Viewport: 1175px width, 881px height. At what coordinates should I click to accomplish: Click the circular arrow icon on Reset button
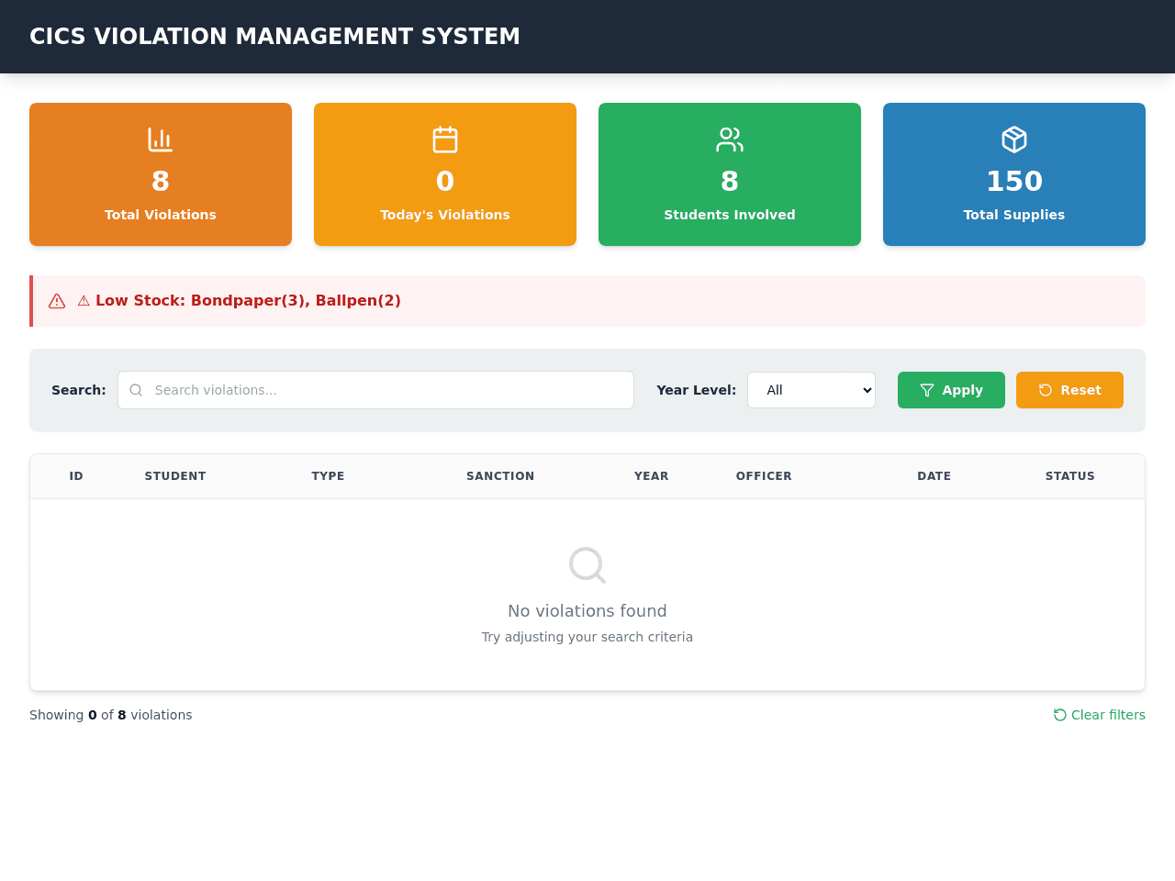pos(1046,390)
